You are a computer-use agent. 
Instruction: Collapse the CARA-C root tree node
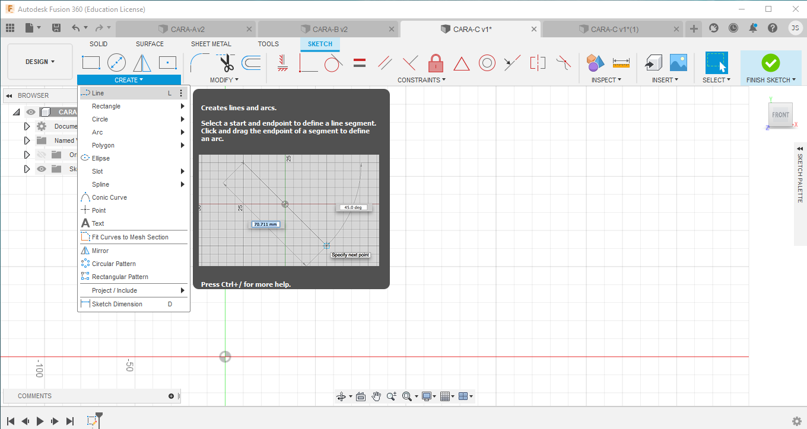coord(16,112)
